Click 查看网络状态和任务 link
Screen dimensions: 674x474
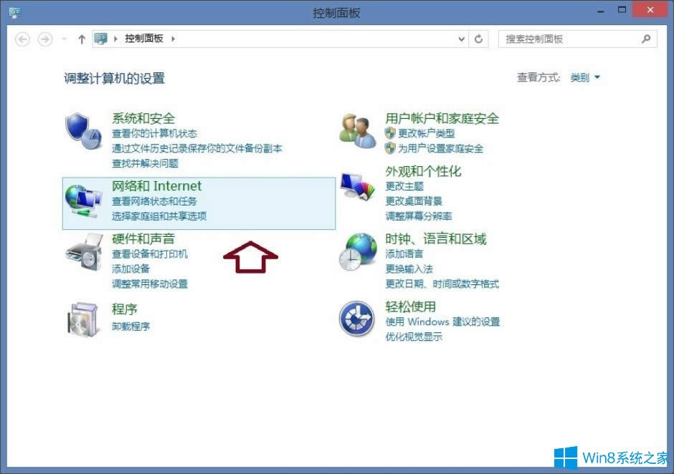pos(153,201)
